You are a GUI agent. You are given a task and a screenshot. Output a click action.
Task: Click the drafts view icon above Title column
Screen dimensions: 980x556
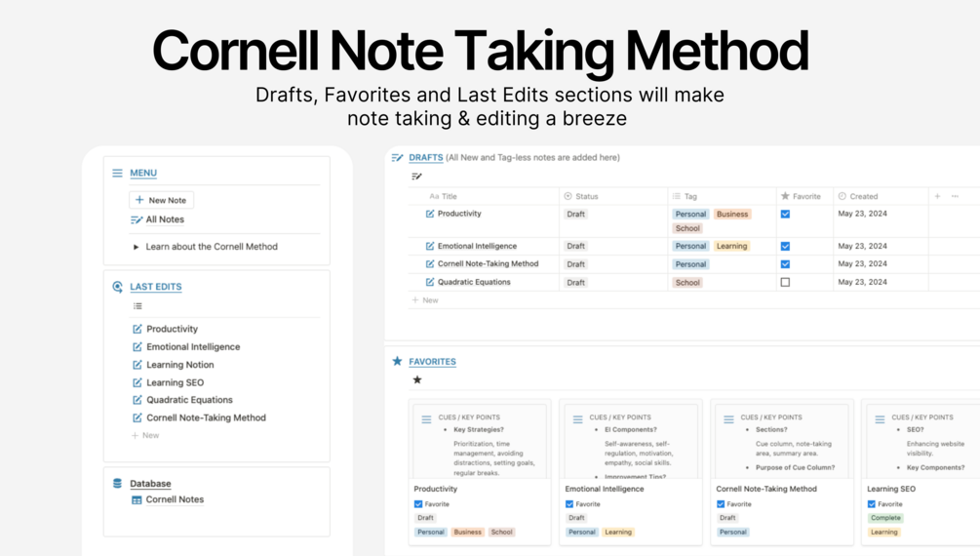(x=417, y=177)
